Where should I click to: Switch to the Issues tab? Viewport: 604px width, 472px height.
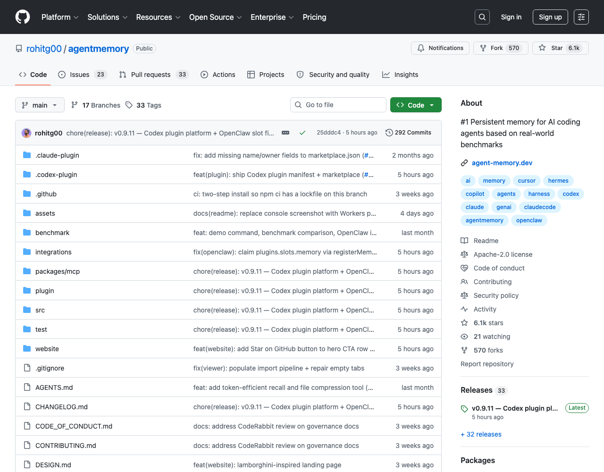tap(83, 75)
